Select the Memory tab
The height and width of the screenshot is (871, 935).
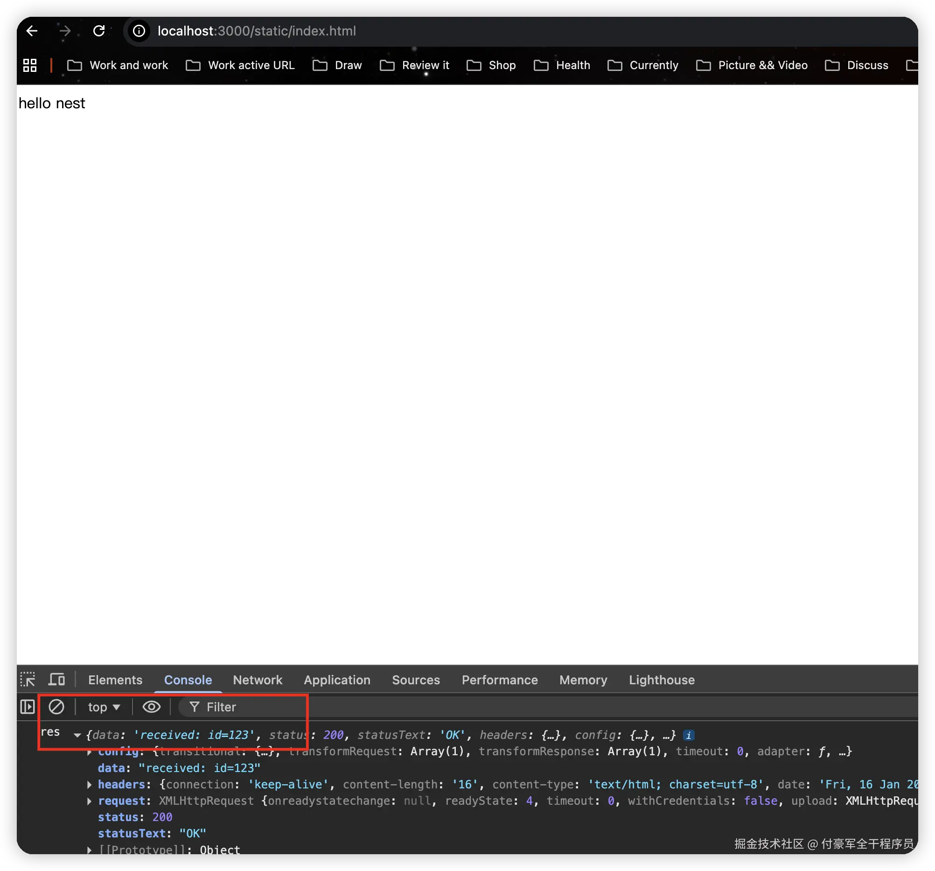coord(584,680)
